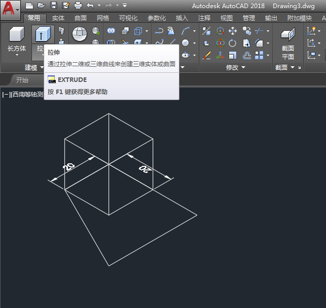Click the Box (长方体) solid tool

click(17, 34)
